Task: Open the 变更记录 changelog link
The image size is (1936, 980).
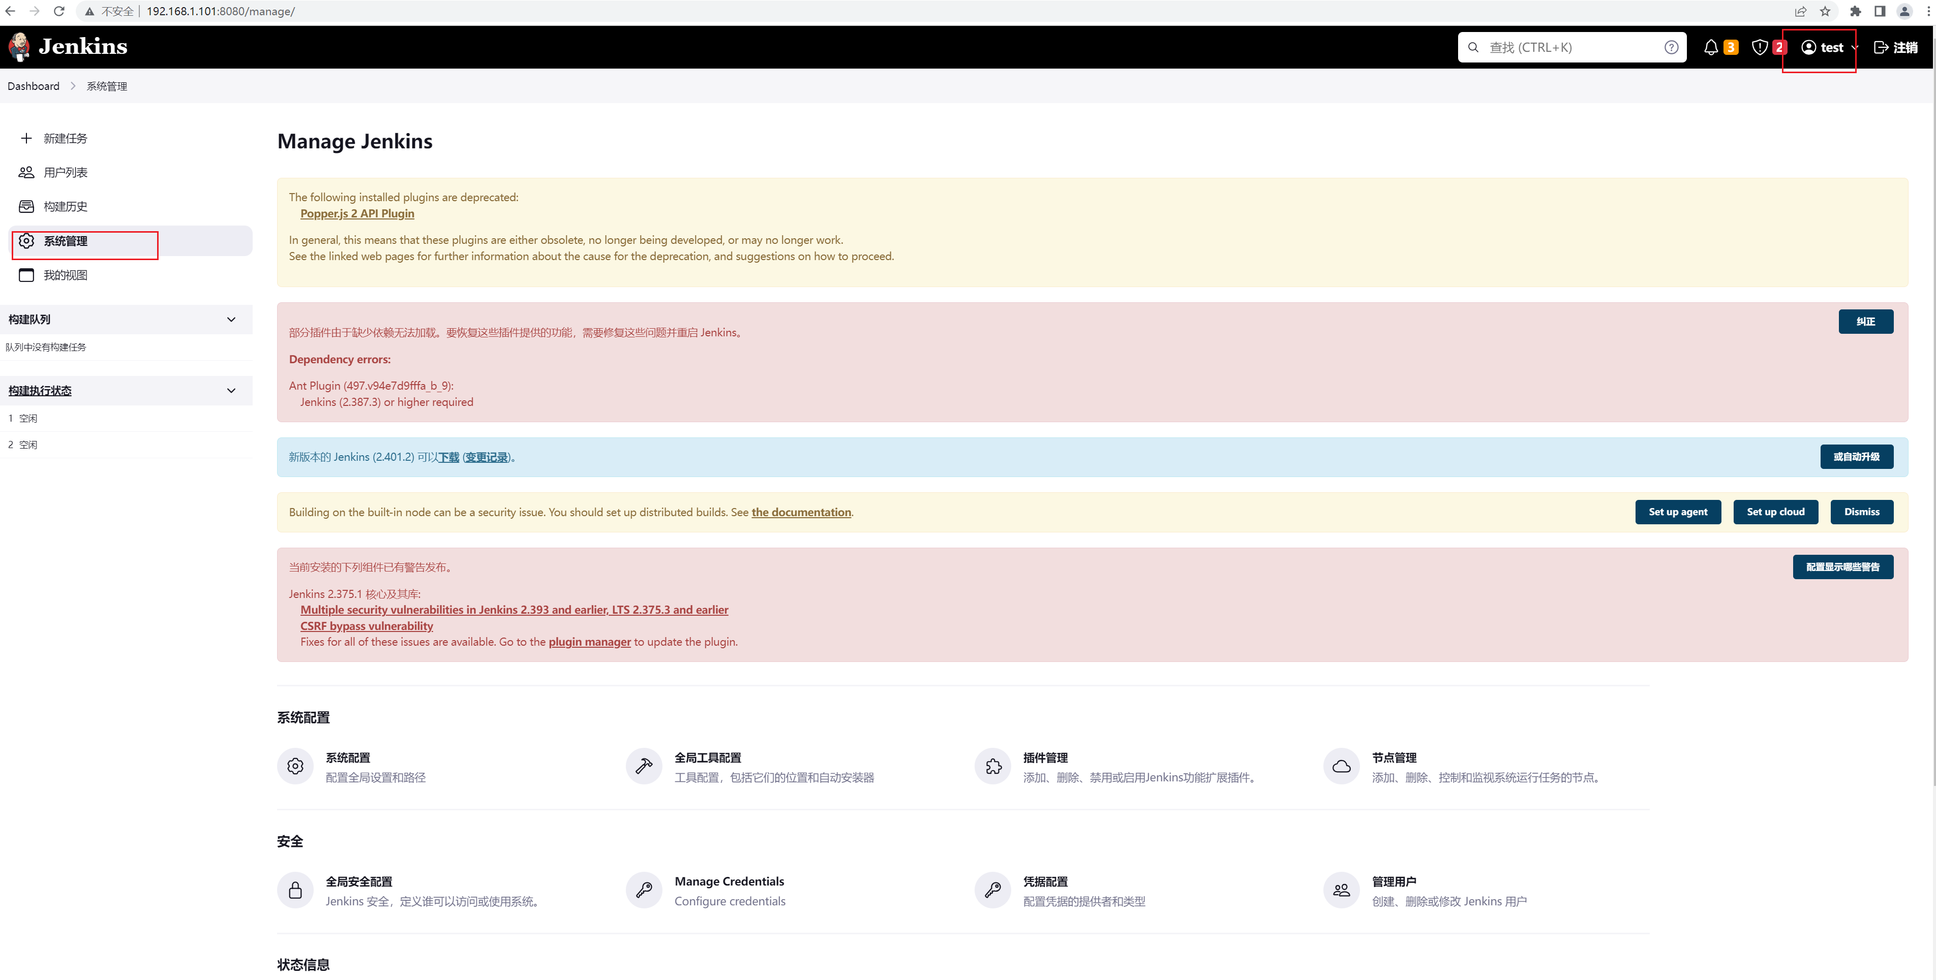Action: 486,457
